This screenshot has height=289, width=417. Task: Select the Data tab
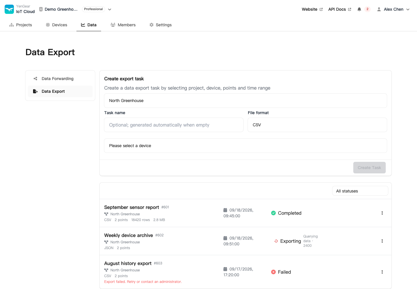[x=89, y=25]
